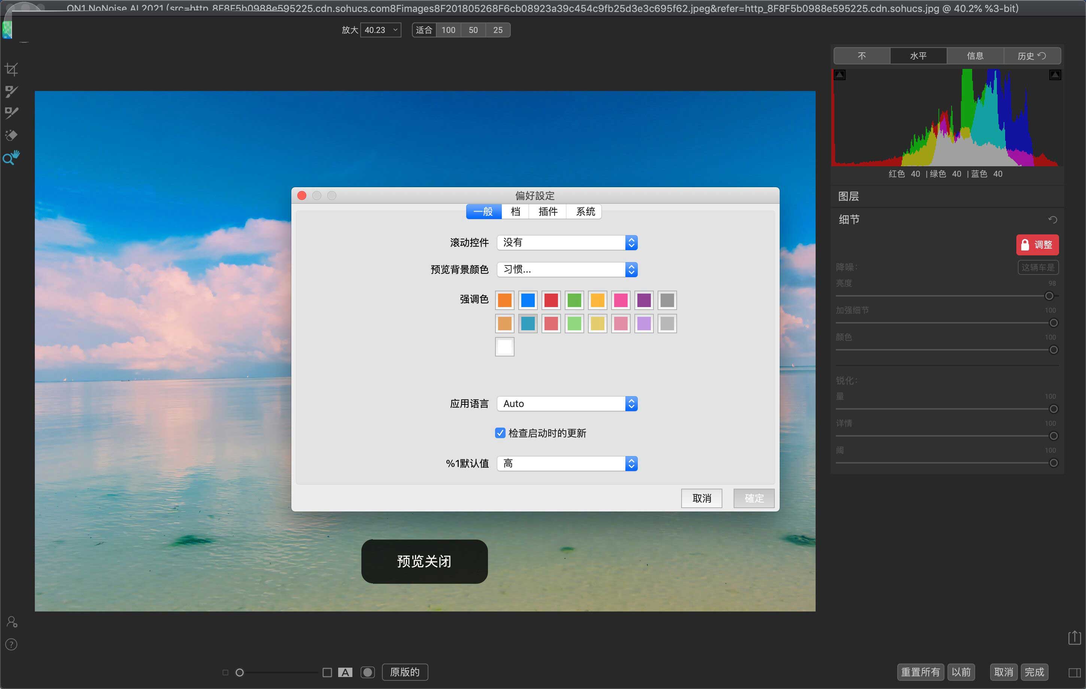
Task: Click the 亮度 slider handle
Action: [x=1049, y=296]
